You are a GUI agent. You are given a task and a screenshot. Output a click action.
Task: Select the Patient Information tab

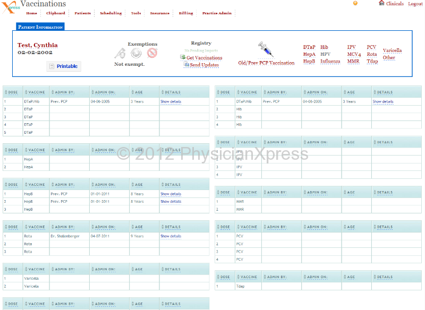click(41, 27)
